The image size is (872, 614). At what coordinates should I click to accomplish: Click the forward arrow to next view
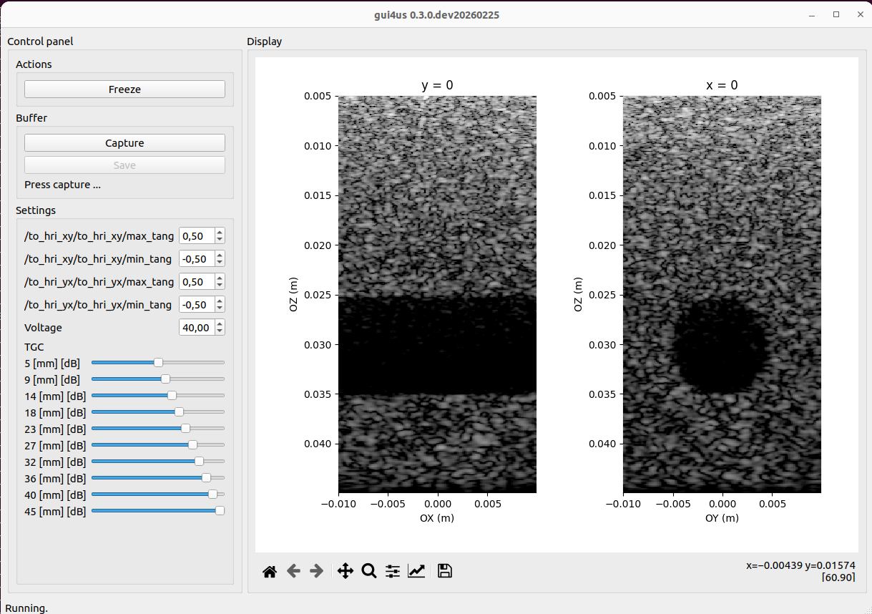click(x=316, y=571)
